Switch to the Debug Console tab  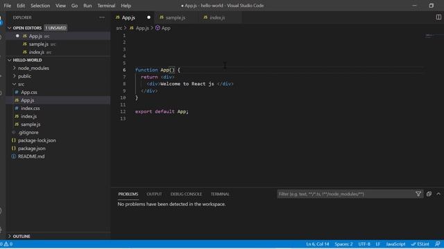point(186,194)
